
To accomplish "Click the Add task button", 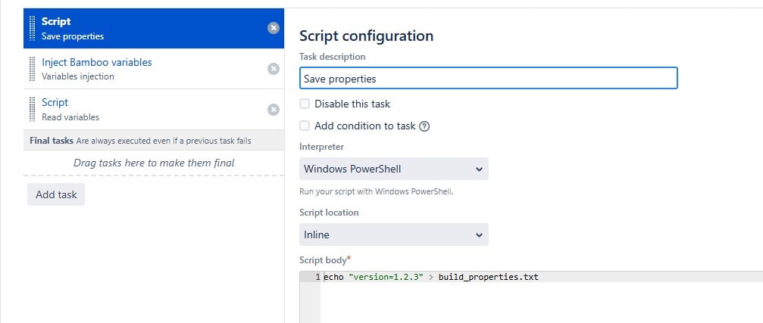I will (x=56, y=194).
